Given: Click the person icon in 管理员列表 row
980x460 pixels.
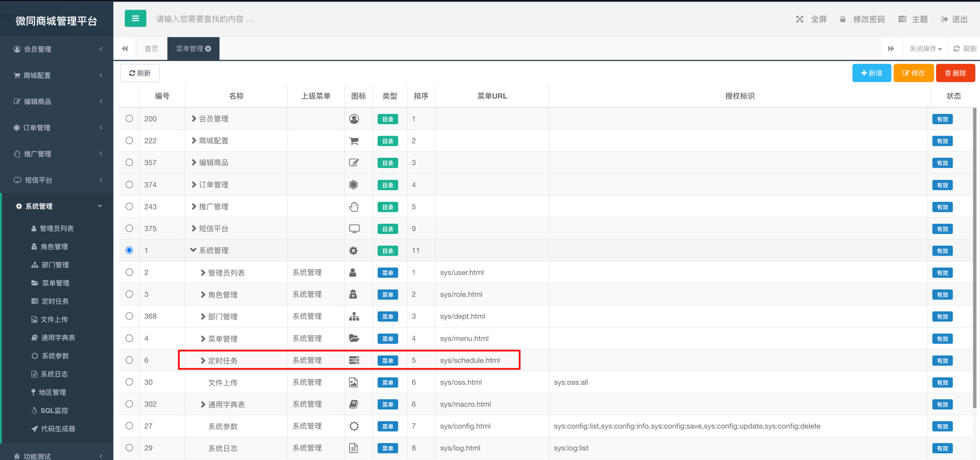Looking at the screenshot, I should [x=353, y=273].
